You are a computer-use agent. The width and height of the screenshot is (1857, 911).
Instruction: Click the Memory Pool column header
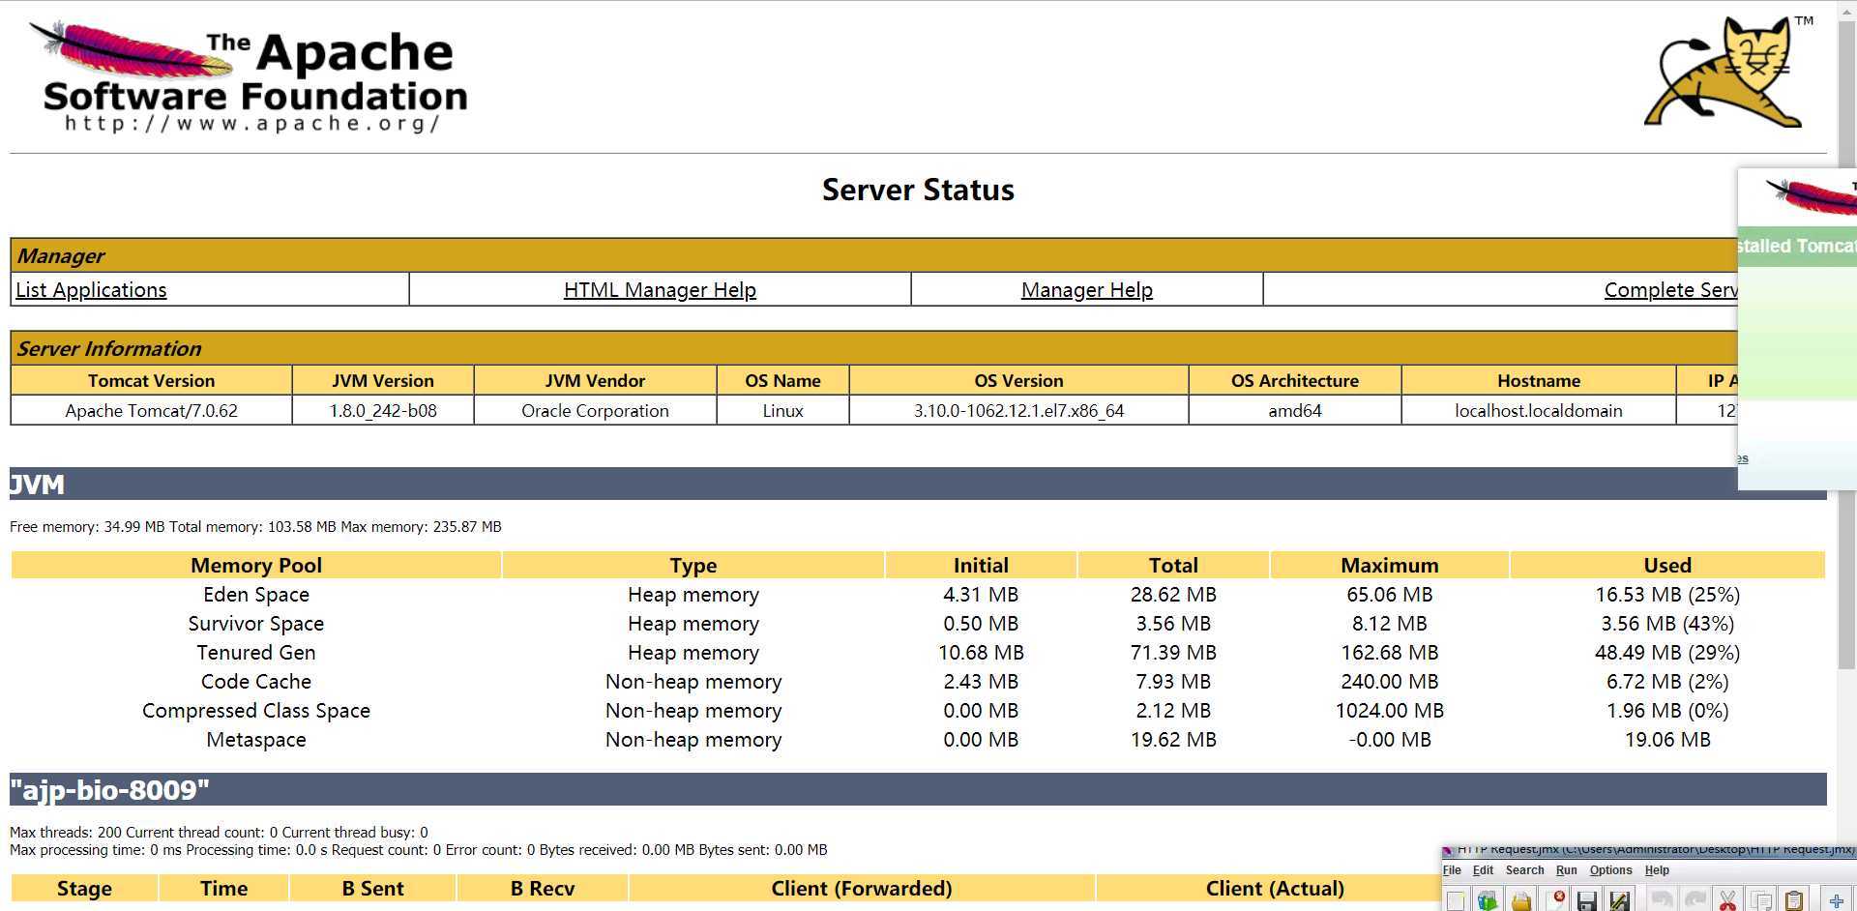pos(256,566)
